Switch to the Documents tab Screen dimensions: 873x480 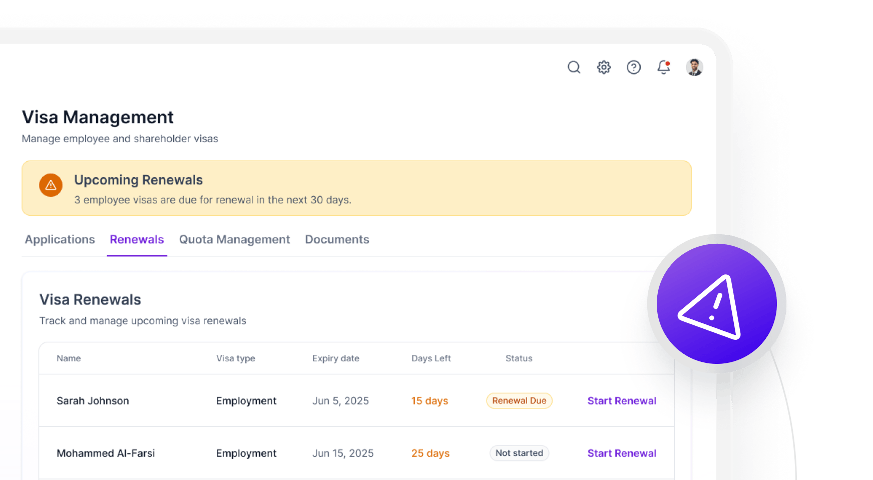[x=337, y=239]
